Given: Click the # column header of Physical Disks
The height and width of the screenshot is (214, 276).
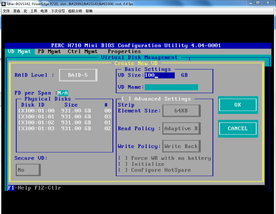Looking at the screenshot, I should point(106,105).
